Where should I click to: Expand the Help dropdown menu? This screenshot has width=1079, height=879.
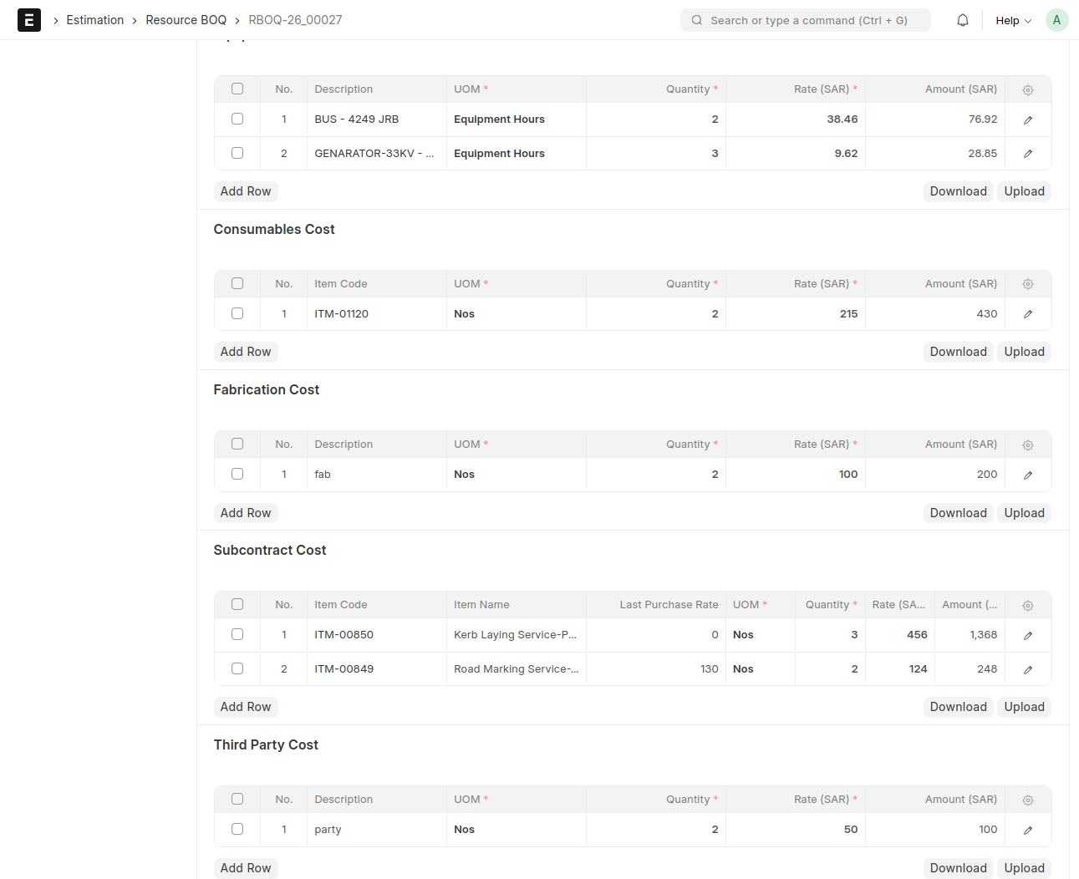(1013, 20)
